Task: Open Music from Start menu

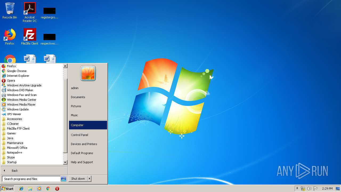Action: coord(88,115)
